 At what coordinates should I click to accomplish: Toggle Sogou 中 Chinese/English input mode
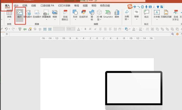(135, 7)
